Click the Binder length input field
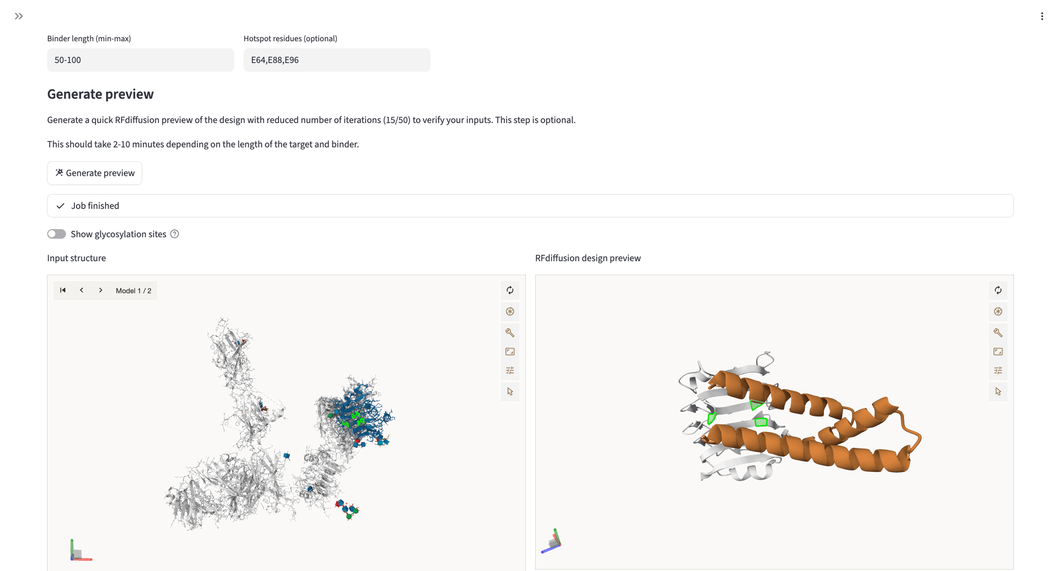This screenshot has height=571, width=1061. coord(140,60)
